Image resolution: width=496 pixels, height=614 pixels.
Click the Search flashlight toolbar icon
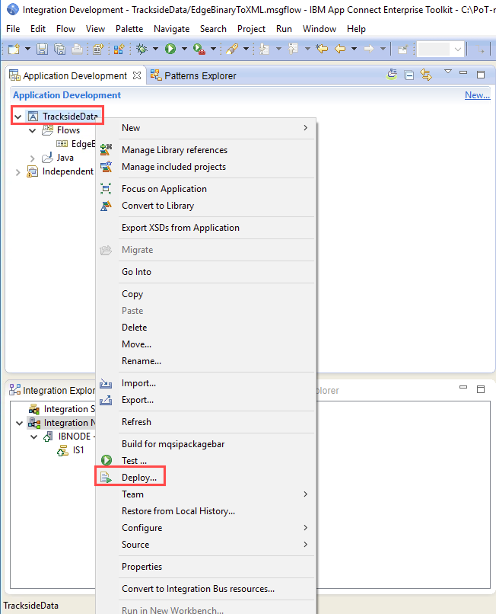coord(232,49)
